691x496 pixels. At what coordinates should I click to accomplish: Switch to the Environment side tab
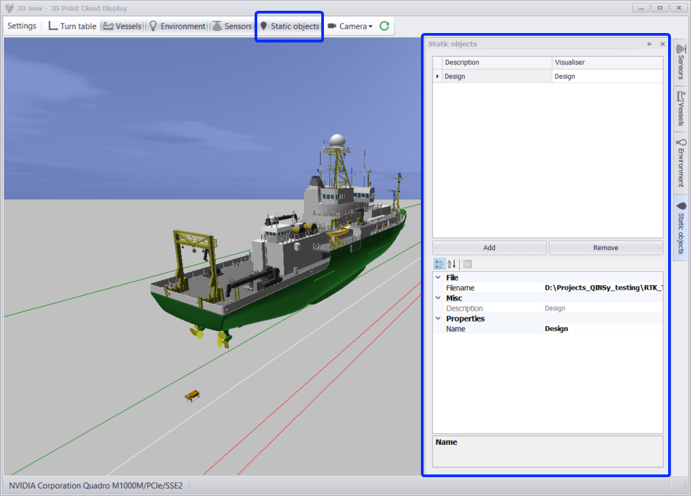tap(681, 162)
